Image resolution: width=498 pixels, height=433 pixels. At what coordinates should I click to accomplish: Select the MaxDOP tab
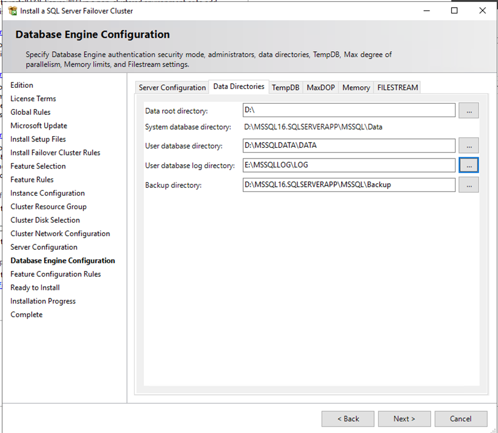click(320, 88)
